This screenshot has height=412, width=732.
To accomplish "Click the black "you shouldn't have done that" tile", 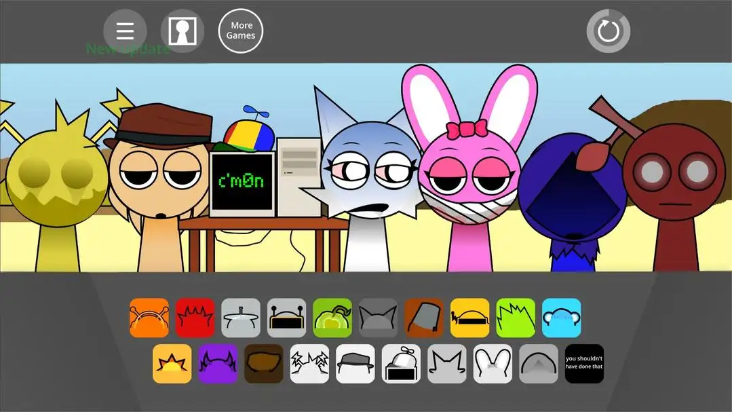I will [x=584, y=364].
